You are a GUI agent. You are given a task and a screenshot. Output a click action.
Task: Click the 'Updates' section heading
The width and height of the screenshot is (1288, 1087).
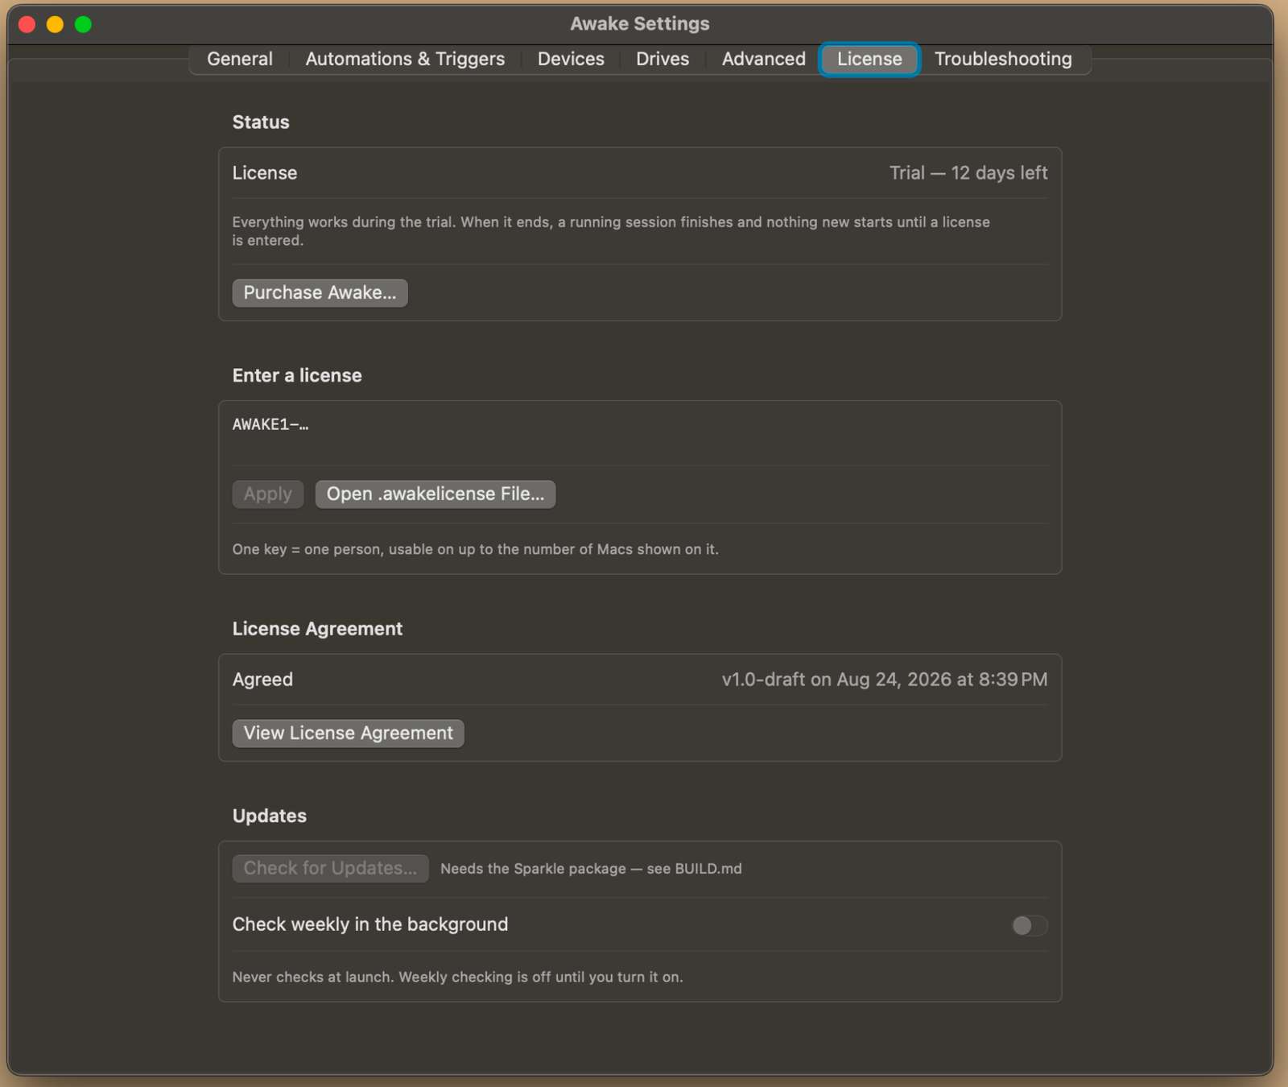click(269, 816)
